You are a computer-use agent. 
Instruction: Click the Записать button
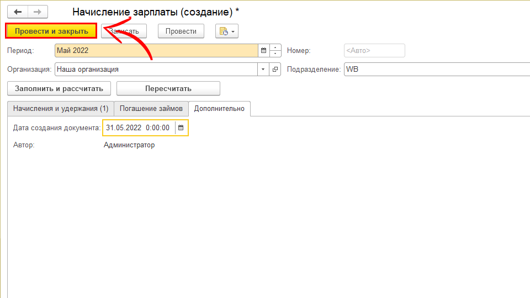click(124, 31)
